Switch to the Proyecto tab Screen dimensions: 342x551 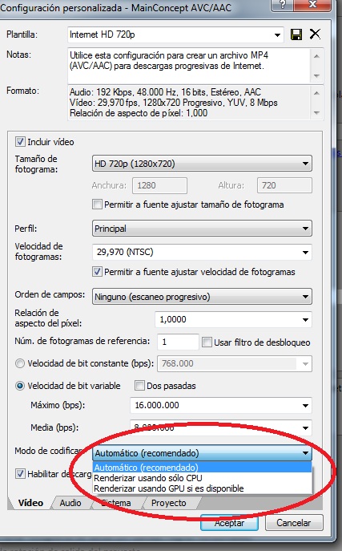click(x=169, y=503)
